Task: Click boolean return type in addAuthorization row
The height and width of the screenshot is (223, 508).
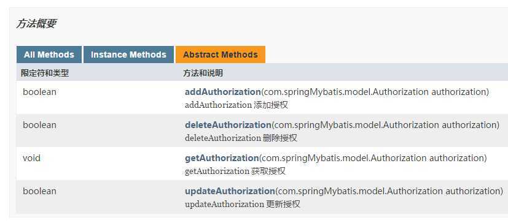Action: pyautogui.click(x=39, y=92)
